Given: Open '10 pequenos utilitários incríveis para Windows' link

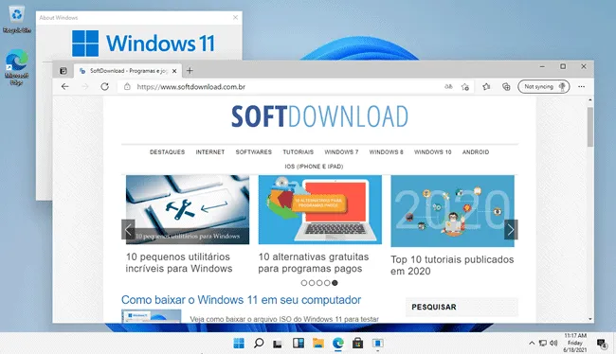Looking at the screenshot, I should click(179, 262).
